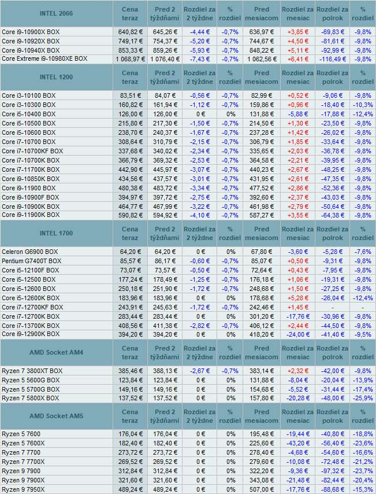Select the AMD Socket AM5 section header
376x494 pixels.
pos(57,416)
